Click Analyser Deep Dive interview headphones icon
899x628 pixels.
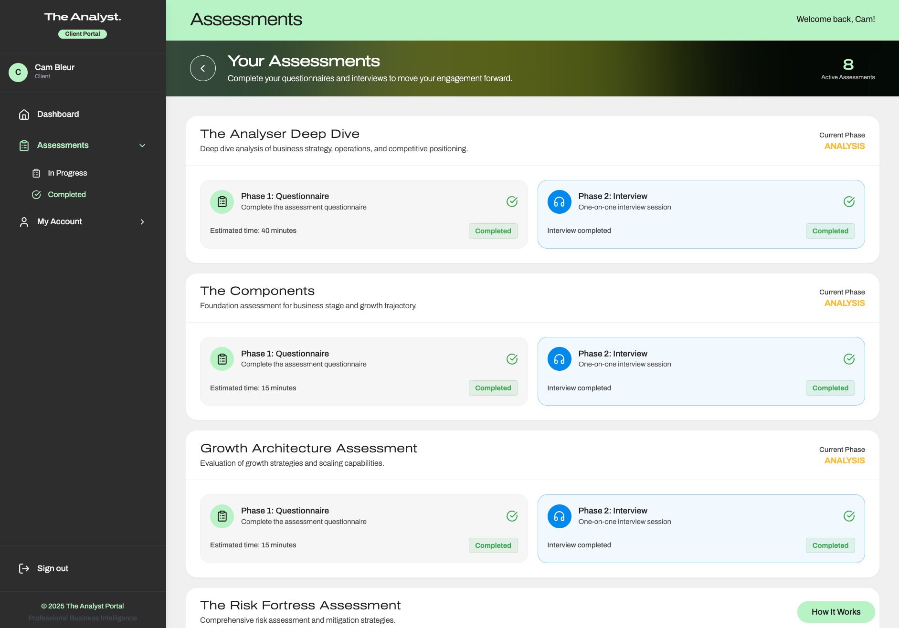point(559,202)
